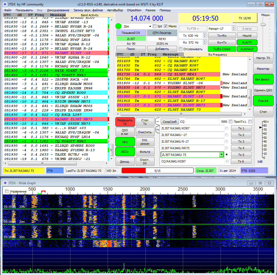Image resolution: width=277 pixels, height=275 pixels.
Task: Open the Помощь menu
Action: (165, 10)
